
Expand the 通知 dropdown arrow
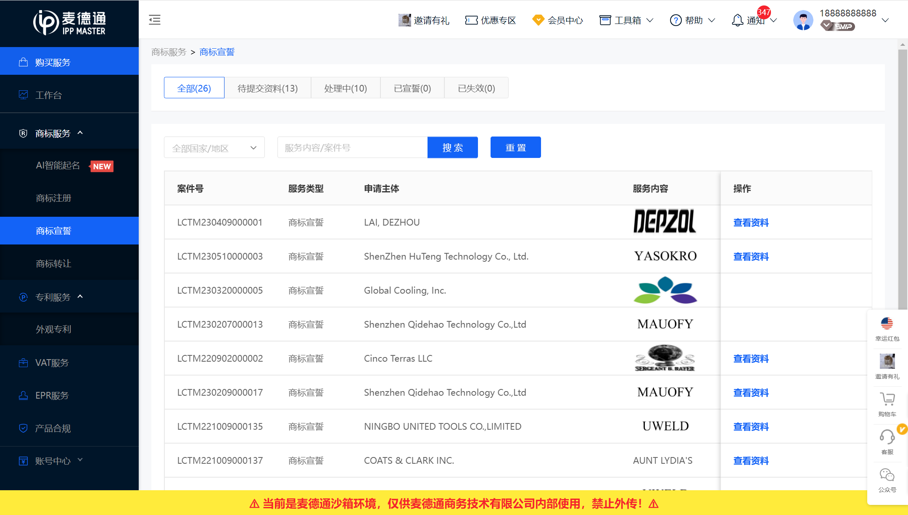[773, 20]
